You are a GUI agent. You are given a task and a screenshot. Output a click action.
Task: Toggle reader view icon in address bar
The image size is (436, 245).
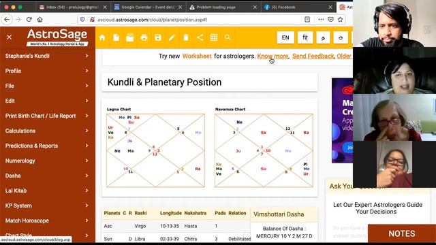(x=307, y=20)
